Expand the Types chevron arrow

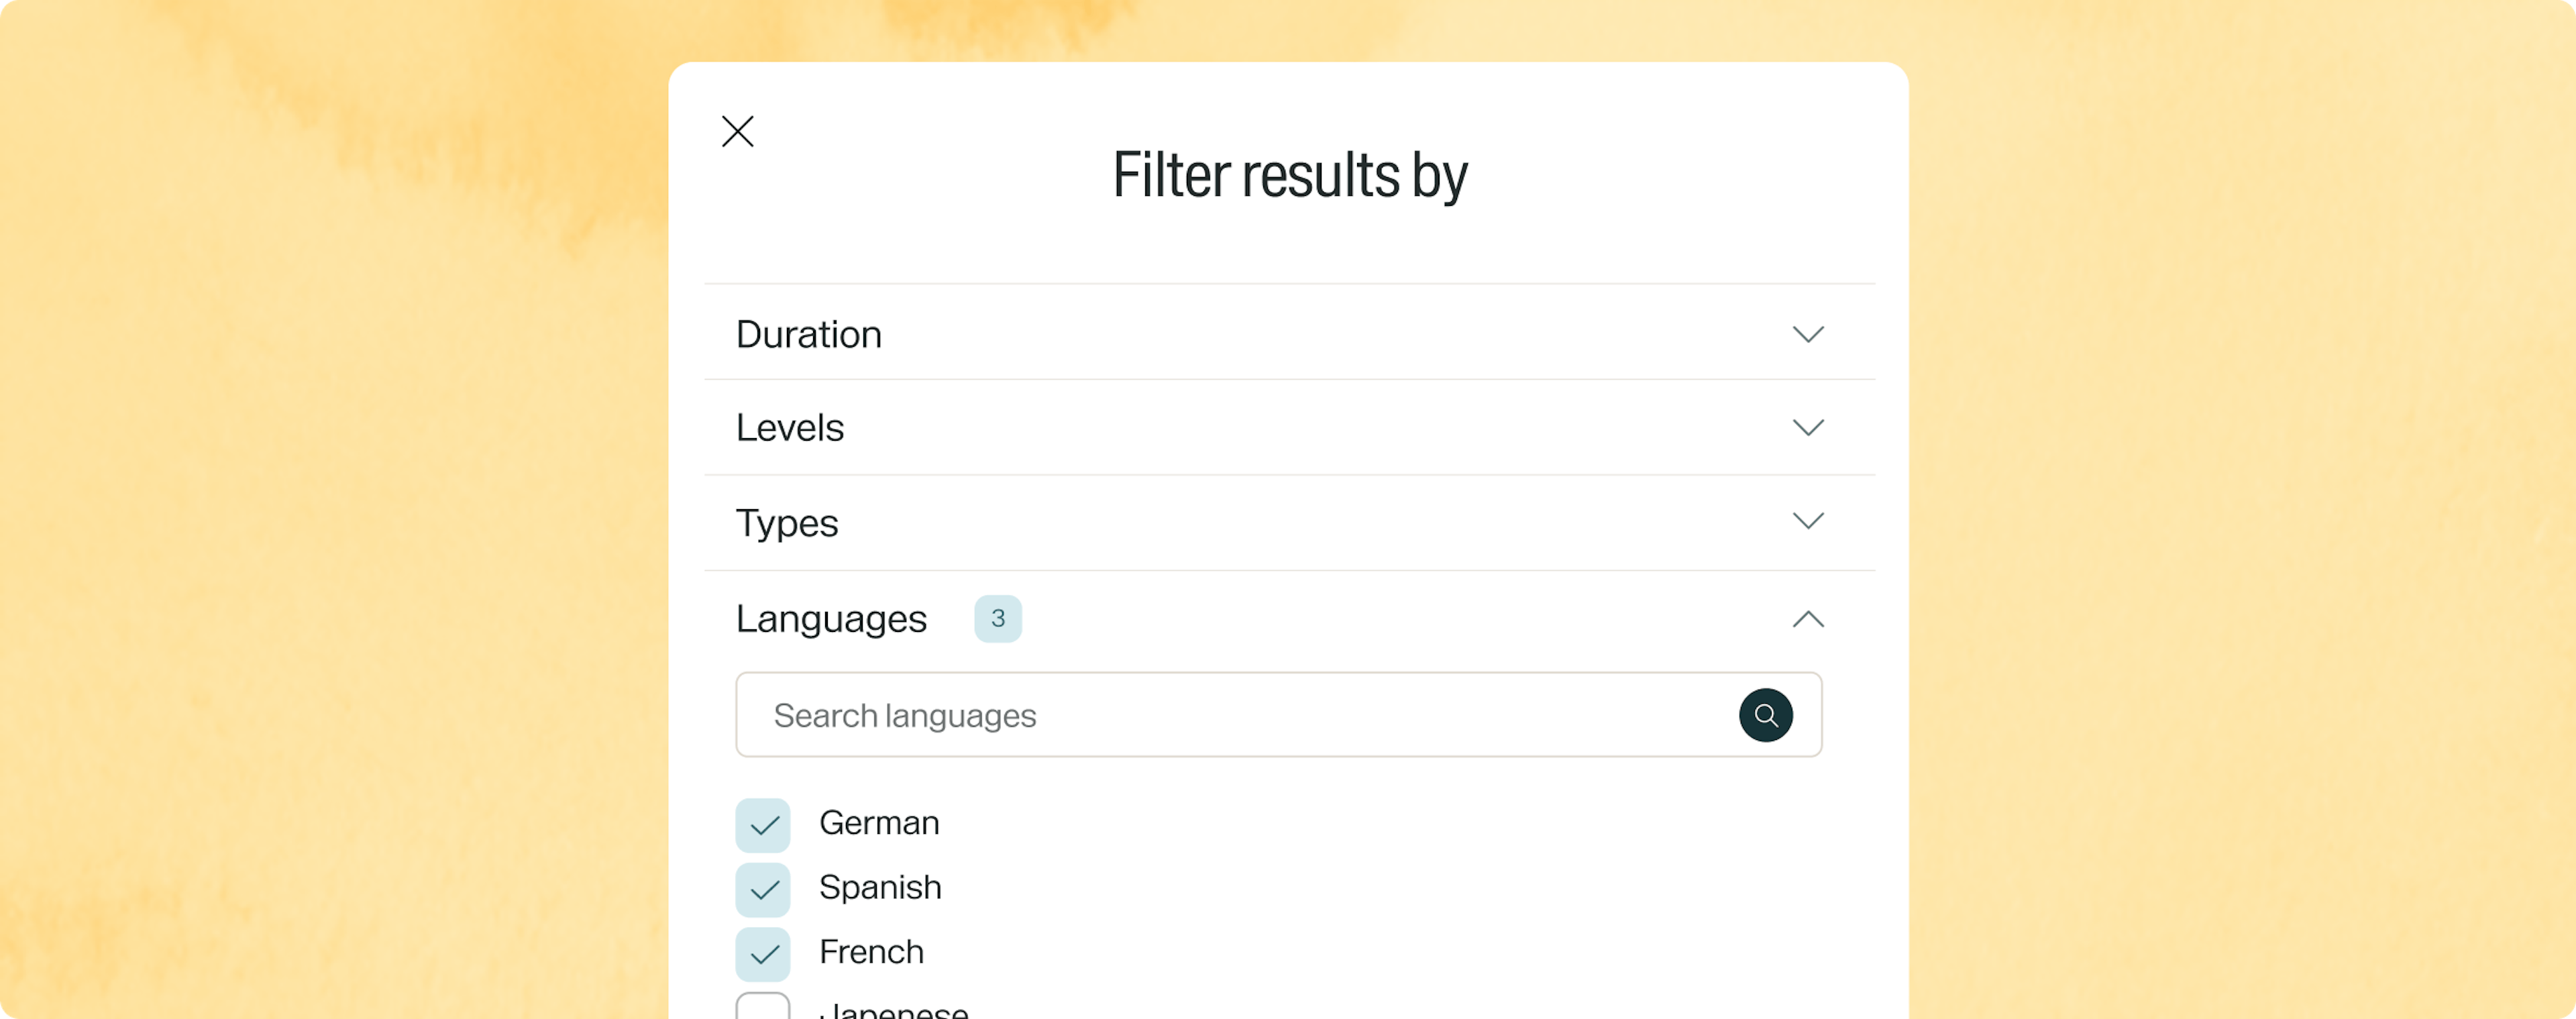pos(1807,521)
